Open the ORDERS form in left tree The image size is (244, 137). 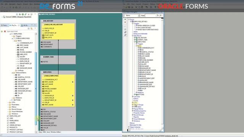(x=12, y=123)
